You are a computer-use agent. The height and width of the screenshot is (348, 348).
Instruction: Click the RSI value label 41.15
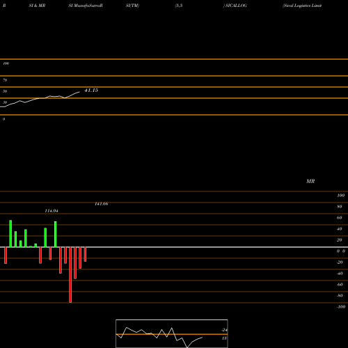click(91, 90)
